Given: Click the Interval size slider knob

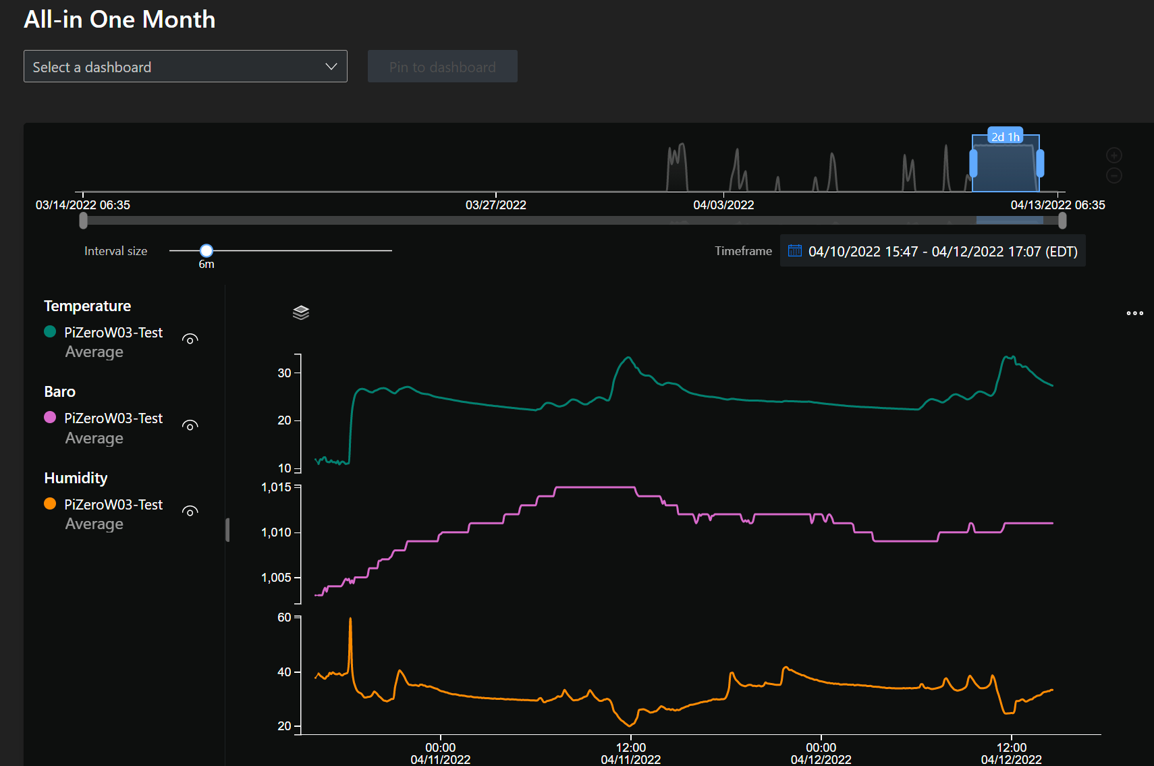Looking at the screenshot, I should coord(207,250).
